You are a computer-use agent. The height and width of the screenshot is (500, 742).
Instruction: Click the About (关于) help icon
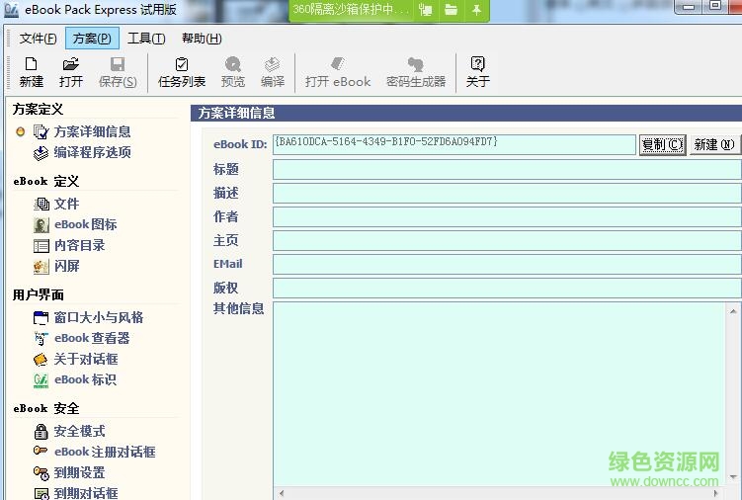pyautogui.click(x=477, y=64)
